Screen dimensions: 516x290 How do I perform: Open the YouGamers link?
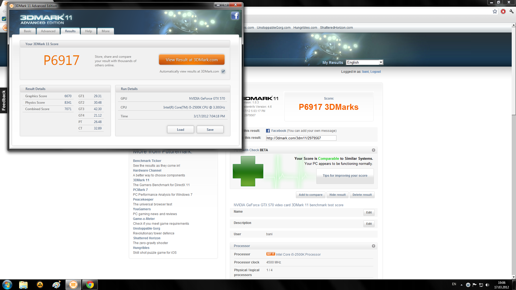tap(142, 209)
